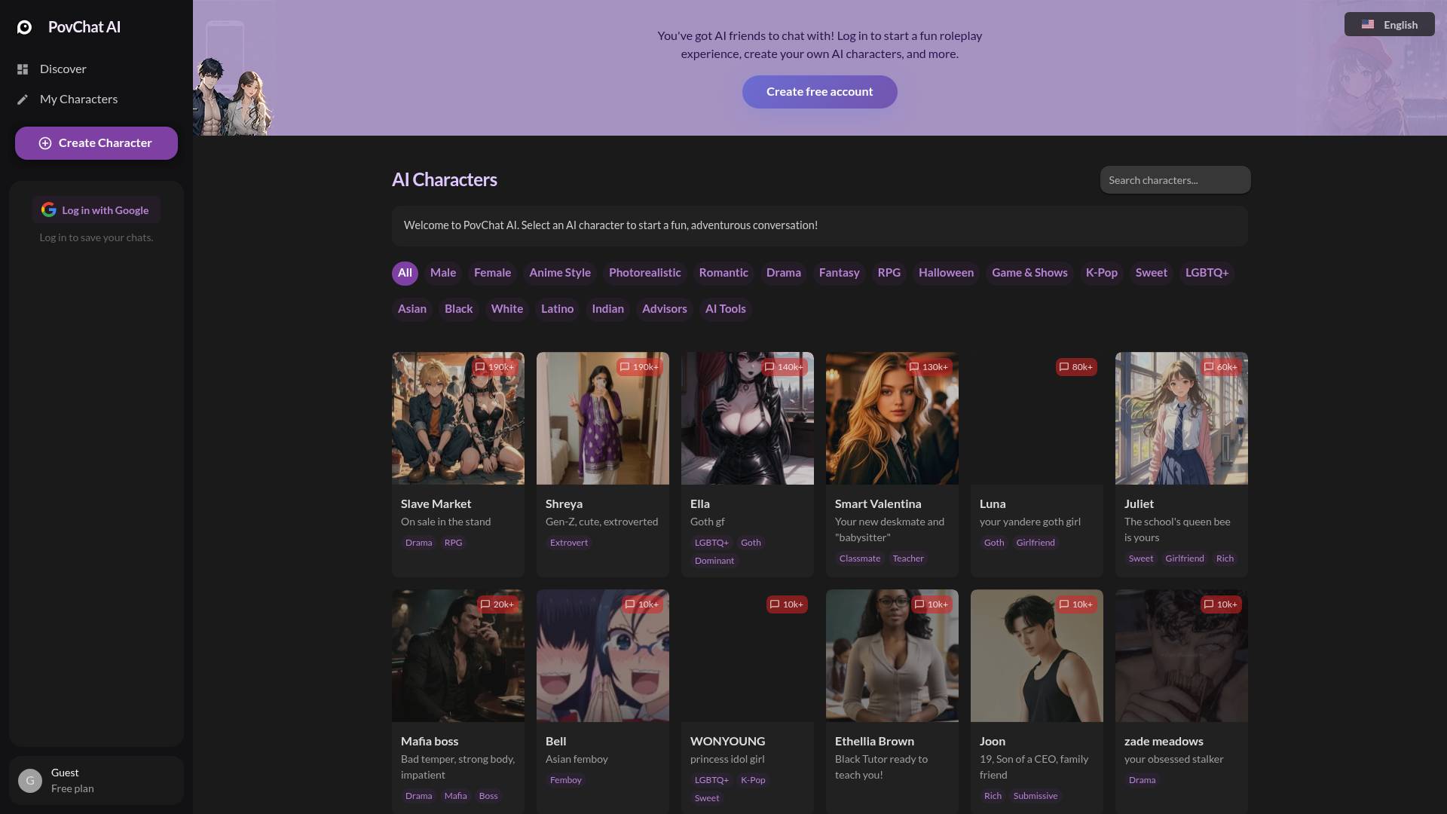This screenshot has width=1447, height=814.
Task: Select the Anime Style category filter
Action: tap(560, 273)
